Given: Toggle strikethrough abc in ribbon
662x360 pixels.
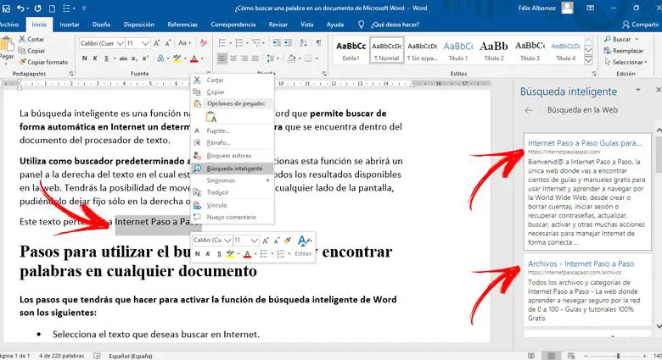Looking at the screenshot, I should (123, 58).
